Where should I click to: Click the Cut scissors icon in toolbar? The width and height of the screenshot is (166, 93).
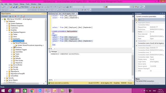42,7
